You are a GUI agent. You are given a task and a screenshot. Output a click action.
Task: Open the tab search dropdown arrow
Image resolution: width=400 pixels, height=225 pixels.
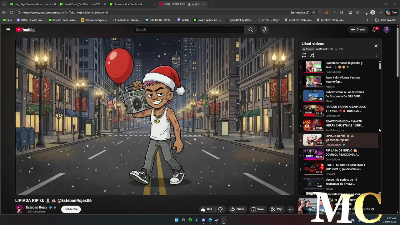4,4
